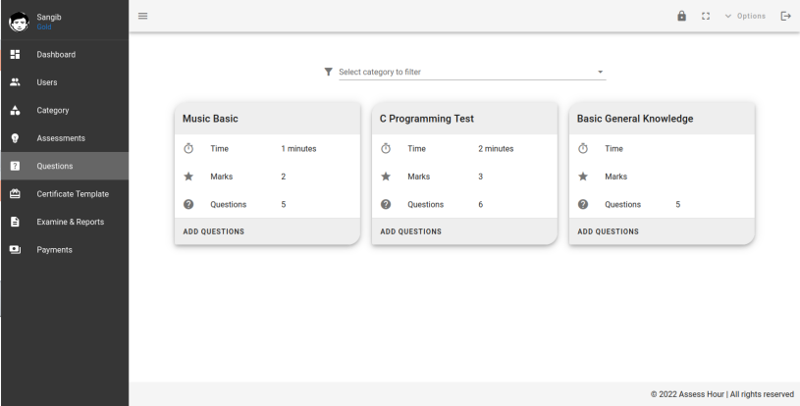Click the filter funnel icon
The height and width of the screenshot is (406, 800).
point(328,72)
